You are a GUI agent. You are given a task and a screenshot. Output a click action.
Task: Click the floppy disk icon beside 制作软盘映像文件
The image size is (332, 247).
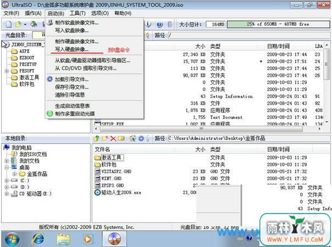click(x=50, y=22)
